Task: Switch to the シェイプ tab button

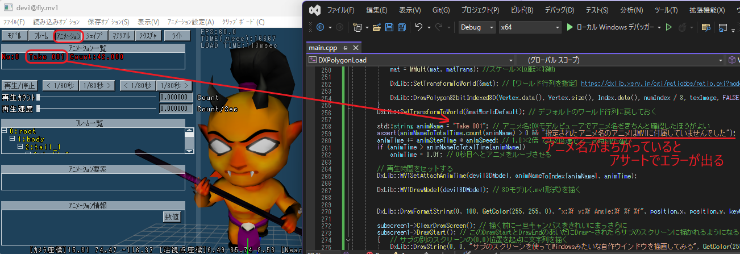Action: (95, 35)
